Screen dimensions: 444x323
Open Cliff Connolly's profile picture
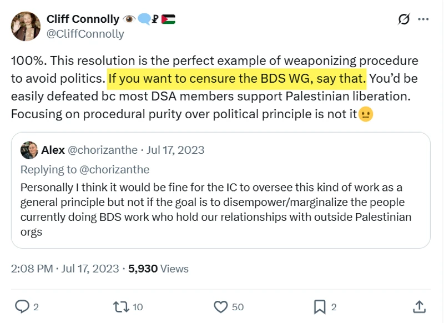pyautogui.click(x=26, y=26)
